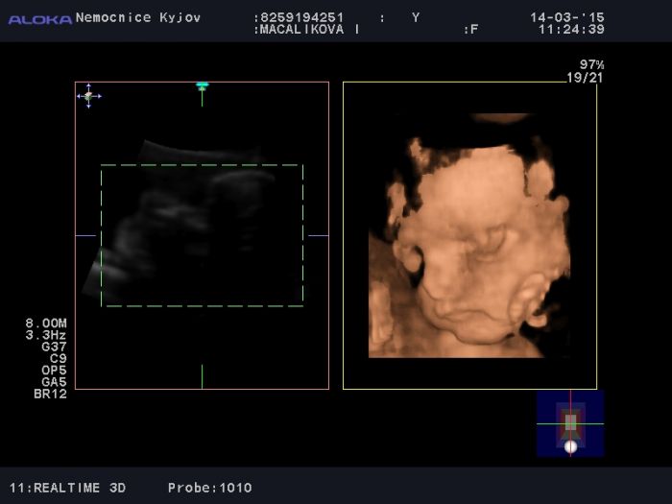Screen dimensions: 672x504
Task: Click the blue orientation indicator box
Action: 570,423
